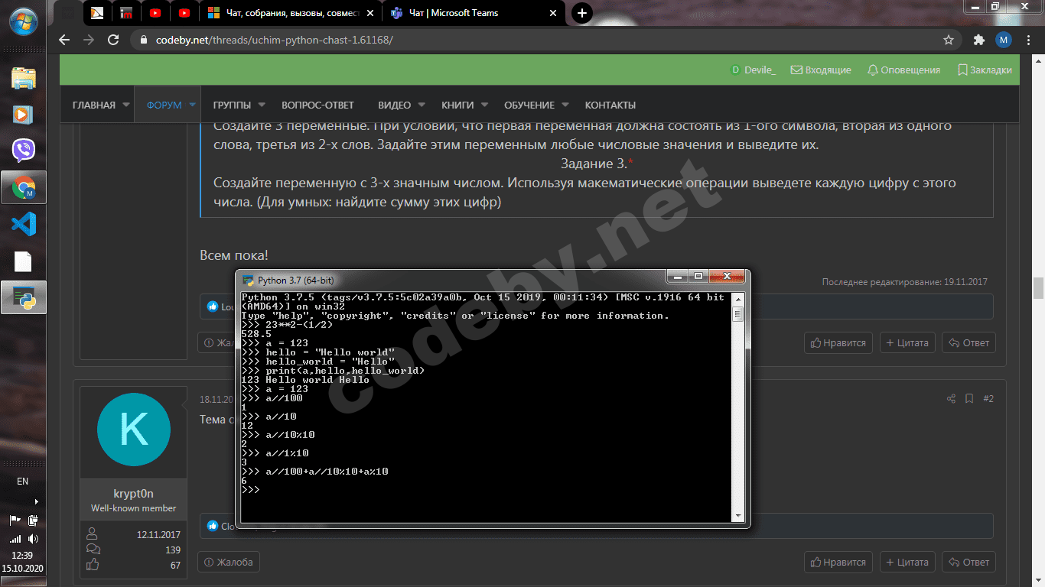Expand the КНИГИ menu dropdown arrow
Image resolution: width=1045 pixels, height=587 pixels.
484,105
